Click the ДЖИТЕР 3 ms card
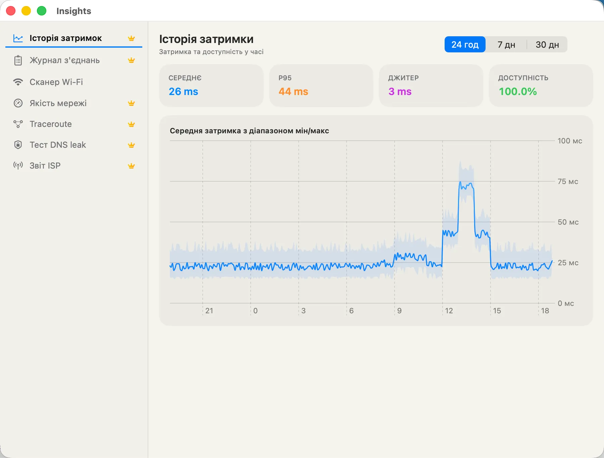Image resolution: width=604 pixels, height=458 pixels. [431, 86]
